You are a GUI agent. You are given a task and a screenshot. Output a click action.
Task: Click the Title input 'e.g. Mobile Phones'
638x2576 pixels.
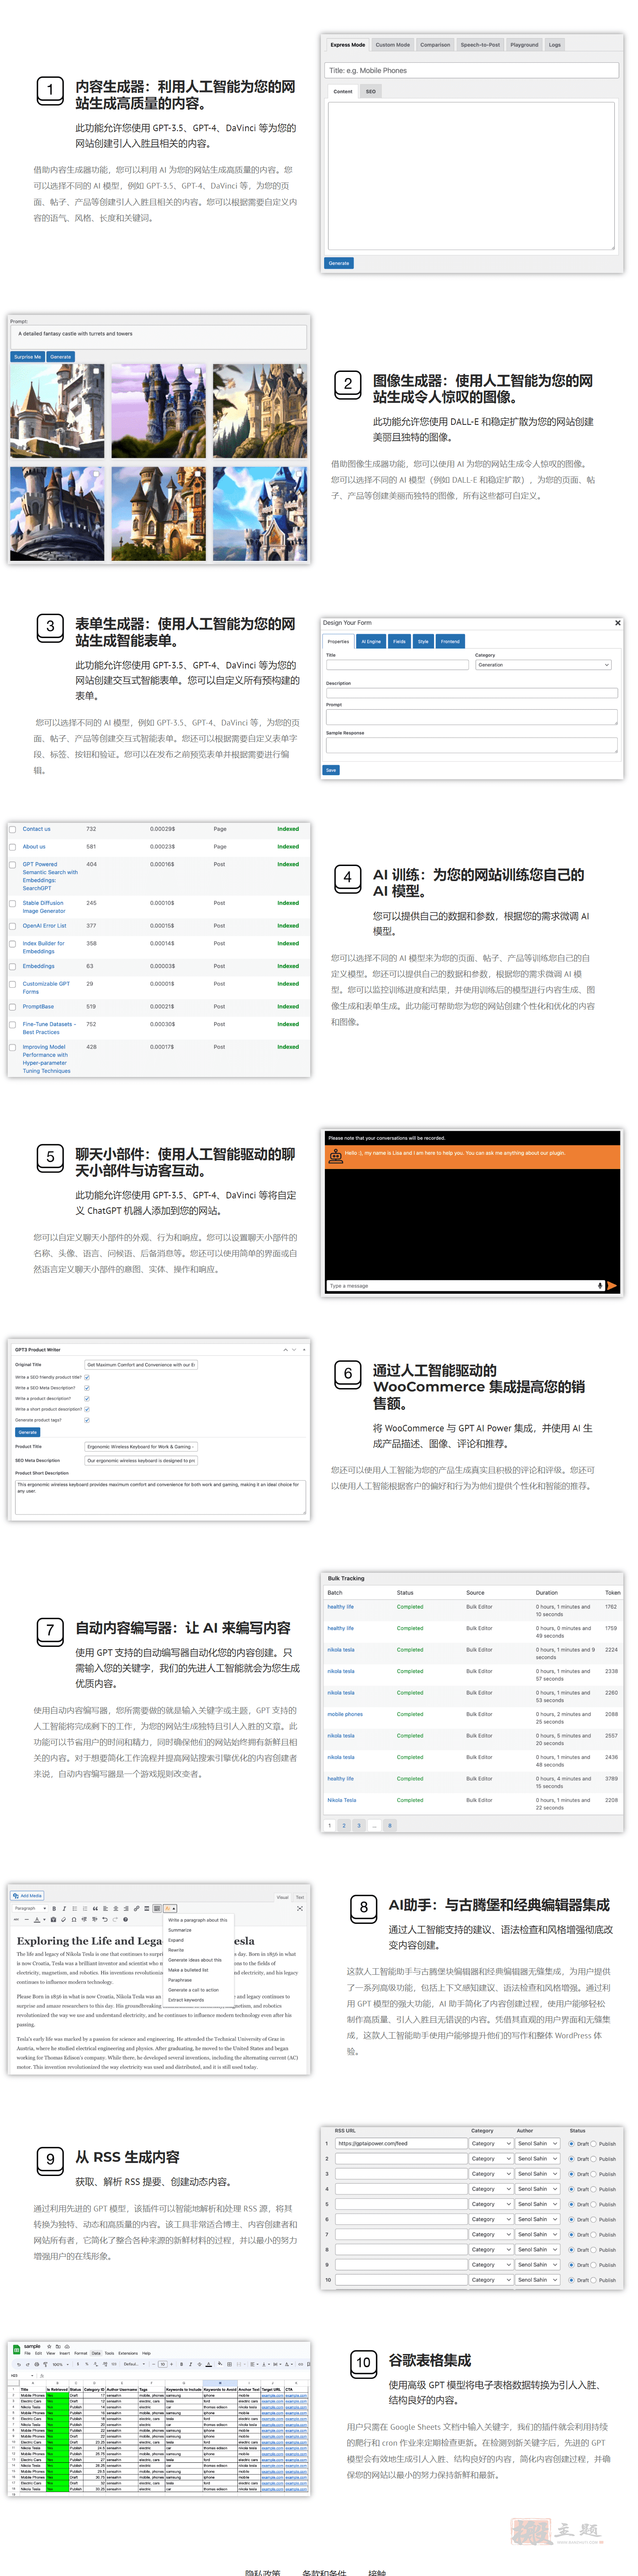(x=472, y=71)
